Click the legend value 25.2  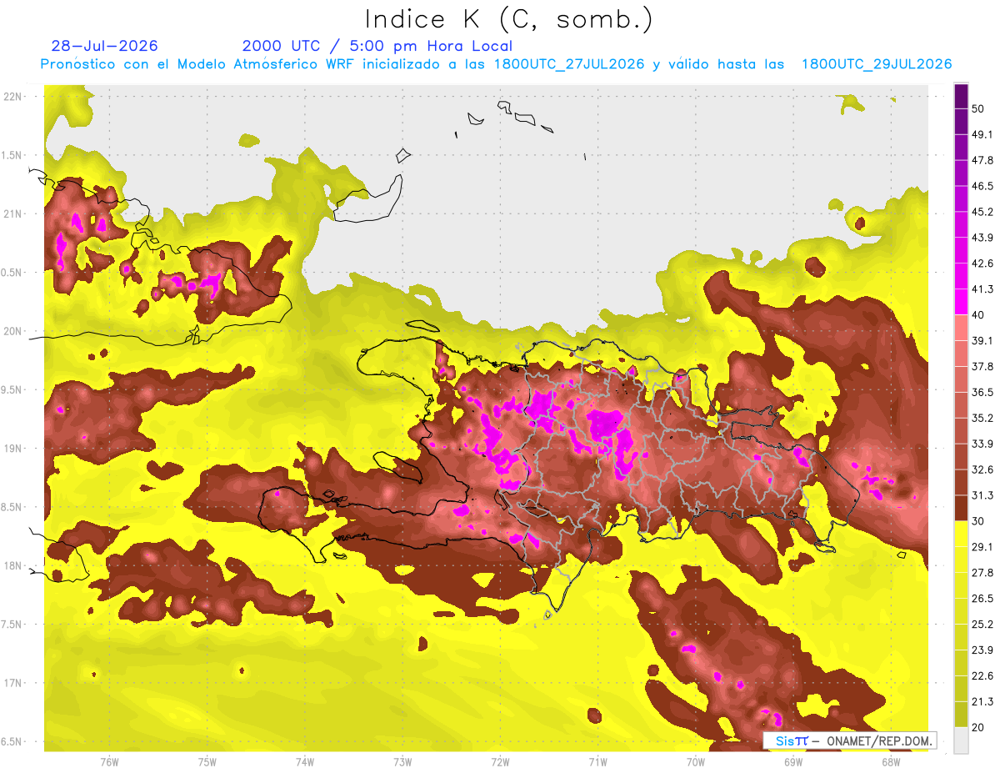(982, 625)
